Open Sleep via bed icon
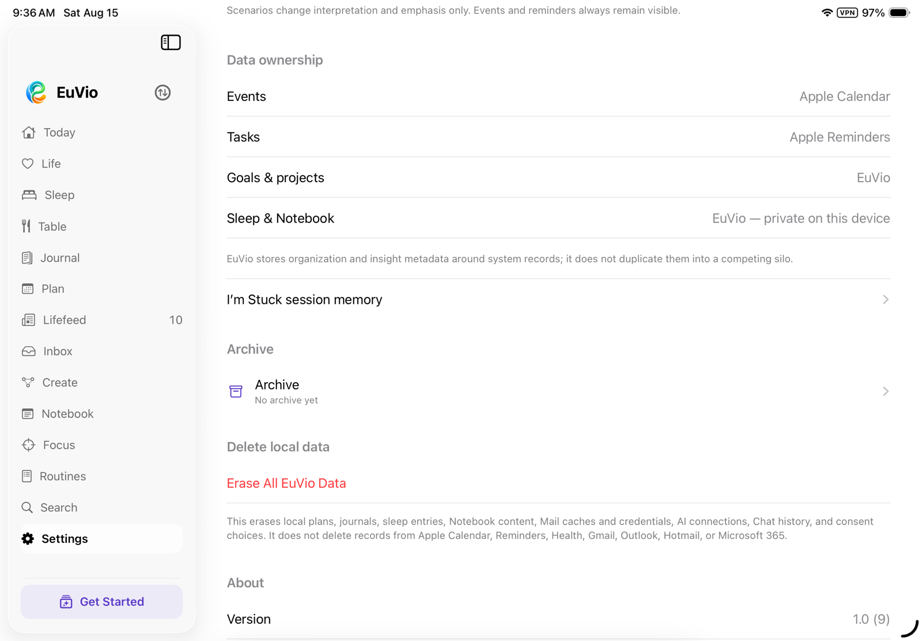The height and width of the screenshot is (641, 922). (29, 195)
